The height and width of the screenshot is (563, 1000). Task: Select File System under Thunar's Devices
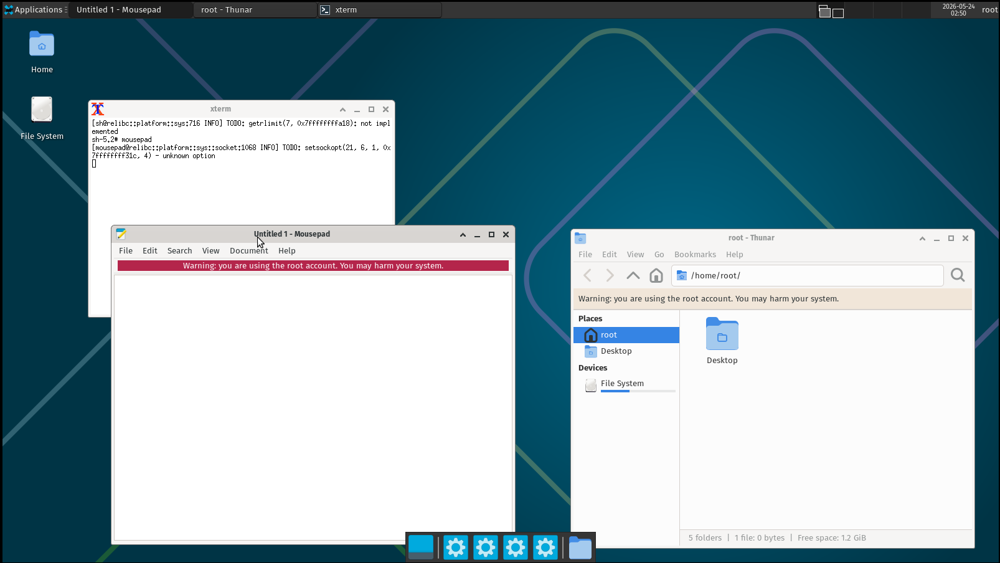pyautogui.click(x=626, y=385)
